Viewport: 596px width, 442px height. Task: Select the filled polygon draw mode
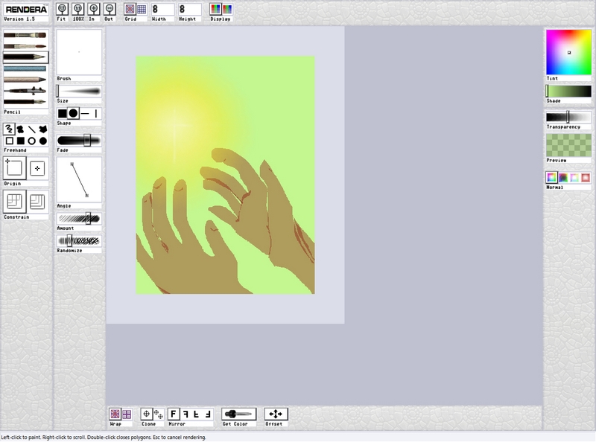[x=43, y=129]
